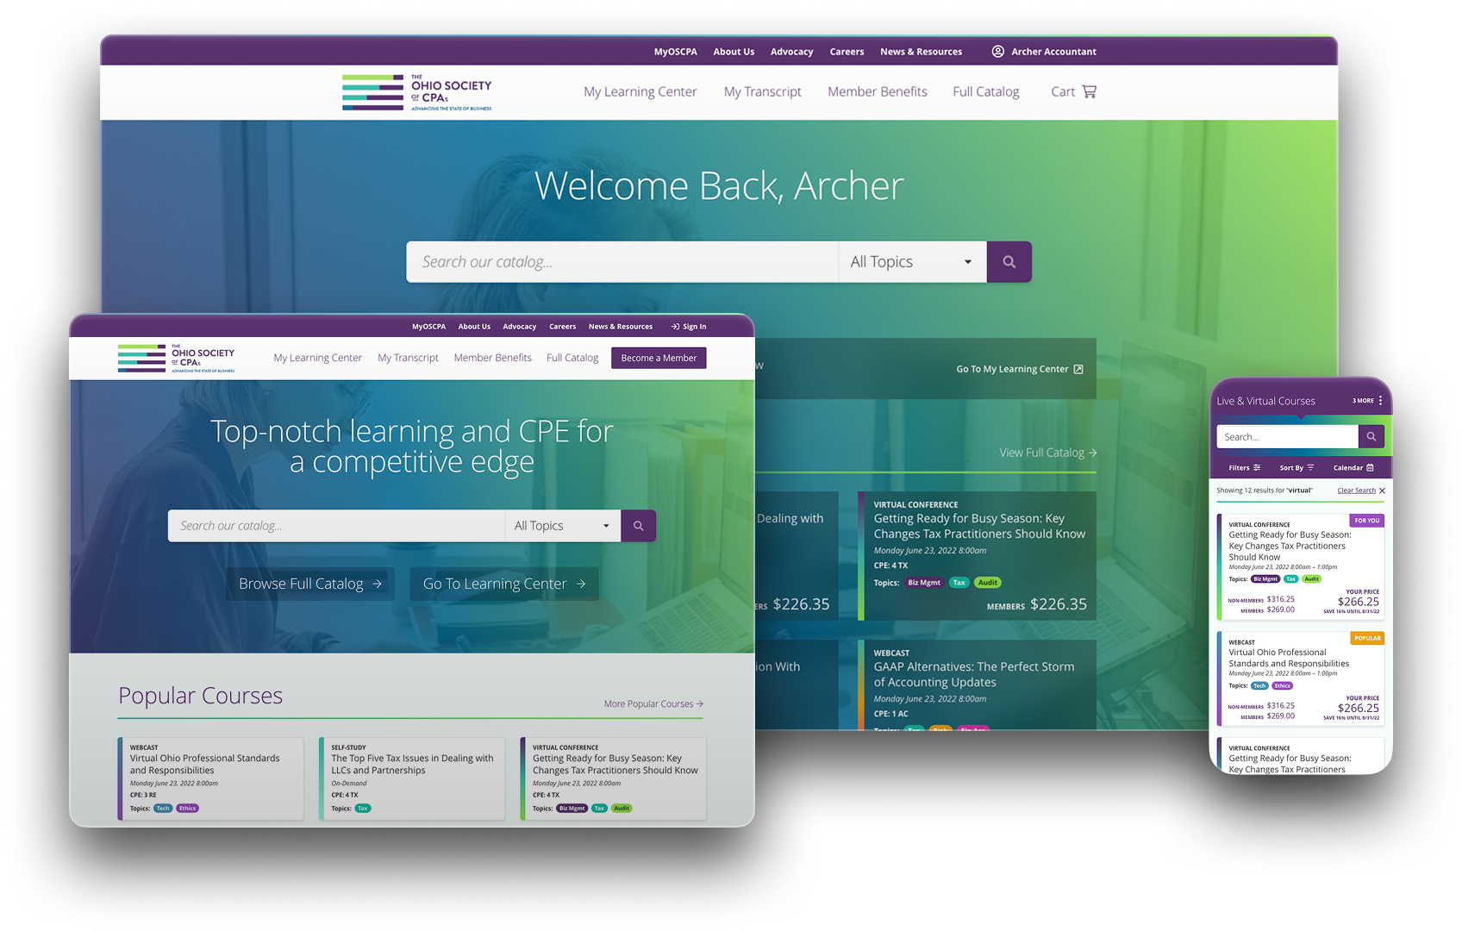Open the Advocacy menu in the top purple bar
Screen dimensions: 1462x931
point(791,52)
